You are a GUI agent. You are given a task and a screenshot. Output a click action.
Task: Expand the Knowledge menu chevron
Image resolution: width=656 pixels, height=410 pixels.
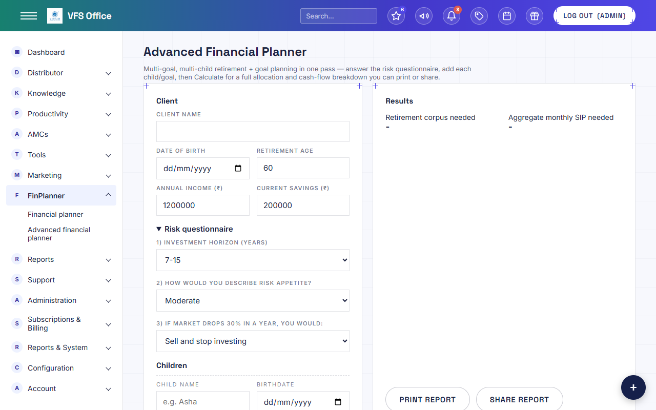coord(108,94)
